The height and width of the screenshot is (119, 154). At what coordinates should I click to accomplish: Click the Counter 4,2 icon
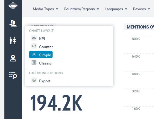[x=34, y=46]
